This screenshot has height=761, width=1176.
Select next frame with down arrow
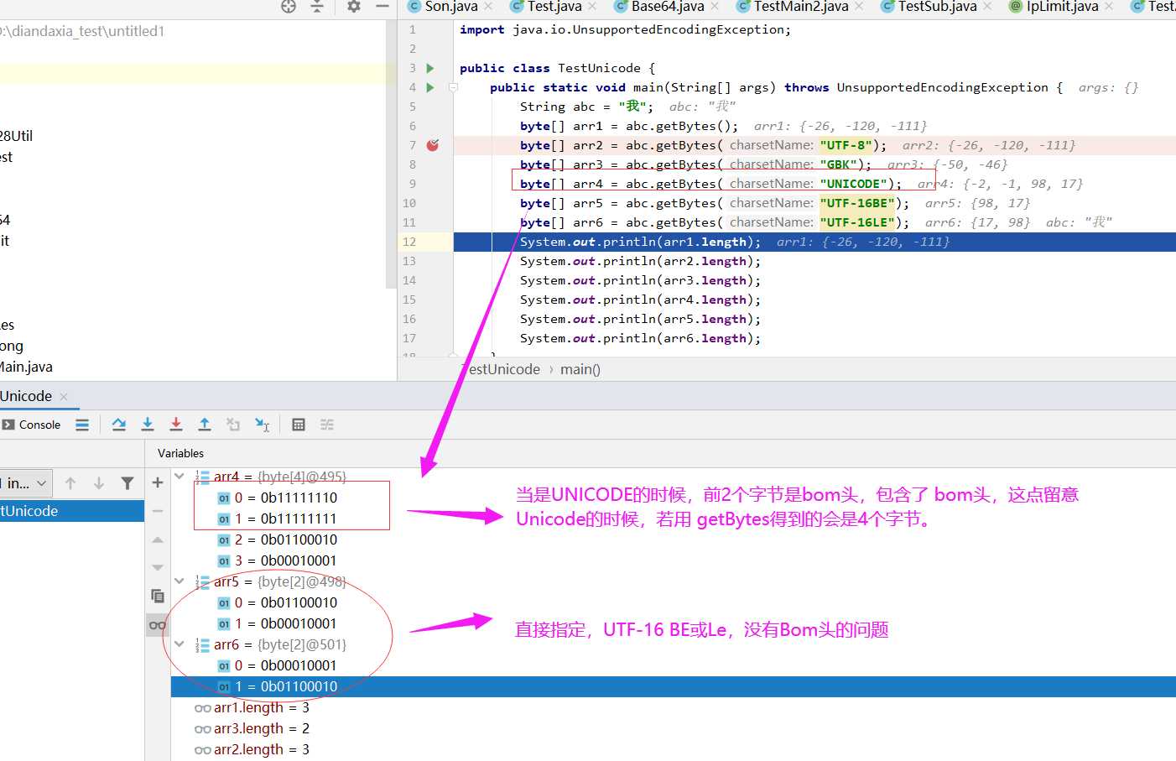pos(99,483)
